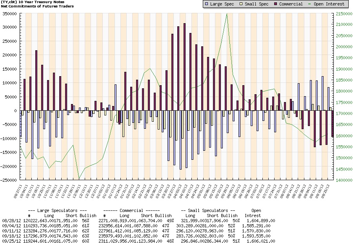Click the 09/25/12 date in table row
The image size is (353, 243).
coord(11,241)
